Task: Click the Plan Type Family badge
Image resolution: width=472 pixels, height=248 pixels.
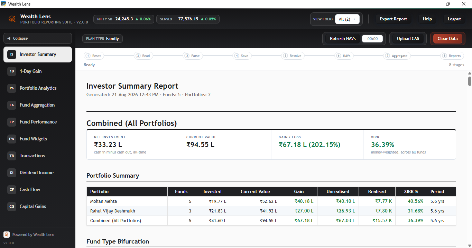Action: (x=102, y=39)
